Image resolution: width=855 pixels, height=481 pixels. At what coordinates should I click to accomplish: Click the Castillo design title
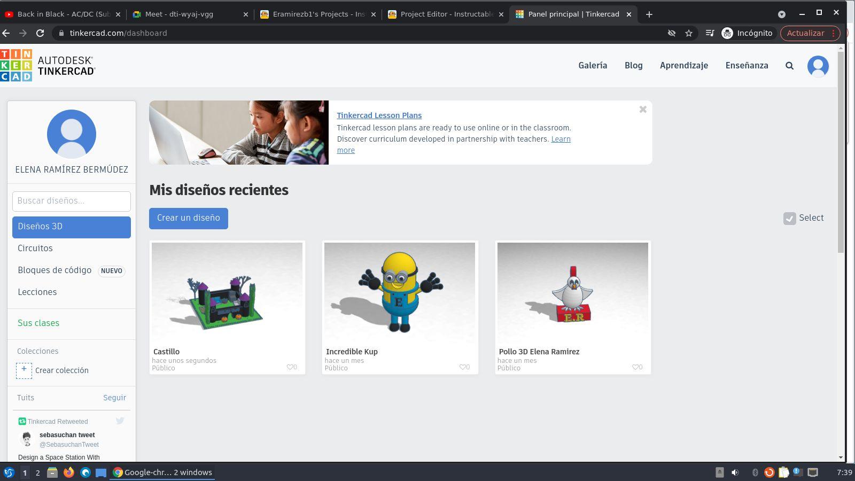point(166,352)
